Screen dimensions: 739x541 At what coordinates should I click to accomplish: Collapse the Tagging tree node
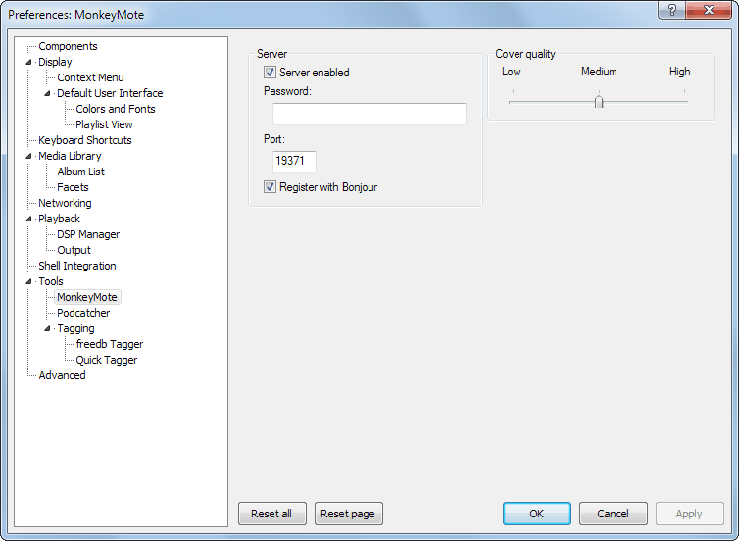[48, 328]
